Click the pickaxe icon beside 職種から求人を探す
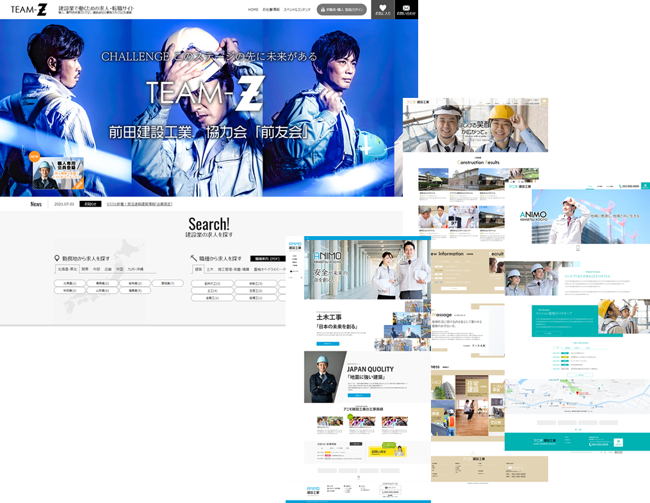650x503 pixels. [194, 258]
